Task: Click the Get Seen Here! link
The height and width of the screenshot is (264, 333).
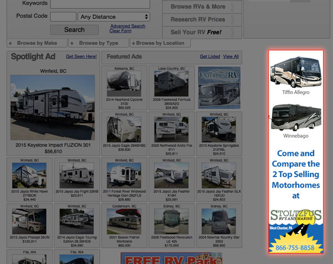Action: [82, 56]
